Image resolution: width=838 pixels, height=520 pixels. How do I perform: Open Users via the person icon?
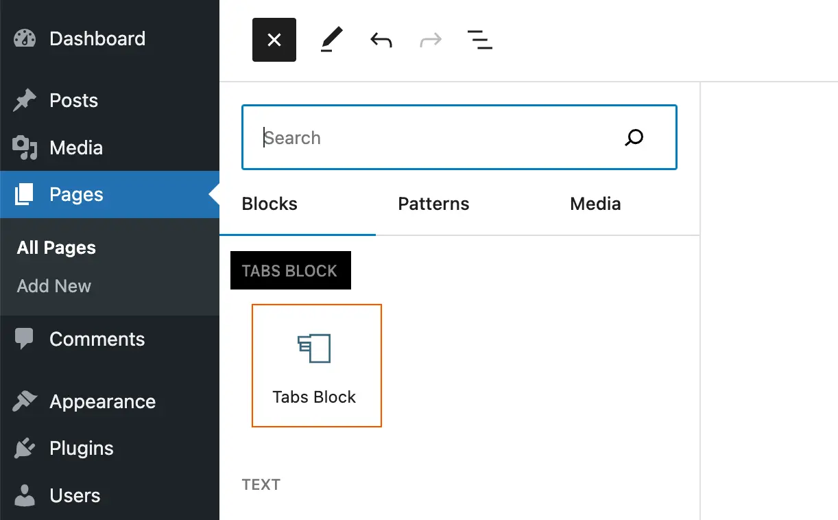[24, 495]
